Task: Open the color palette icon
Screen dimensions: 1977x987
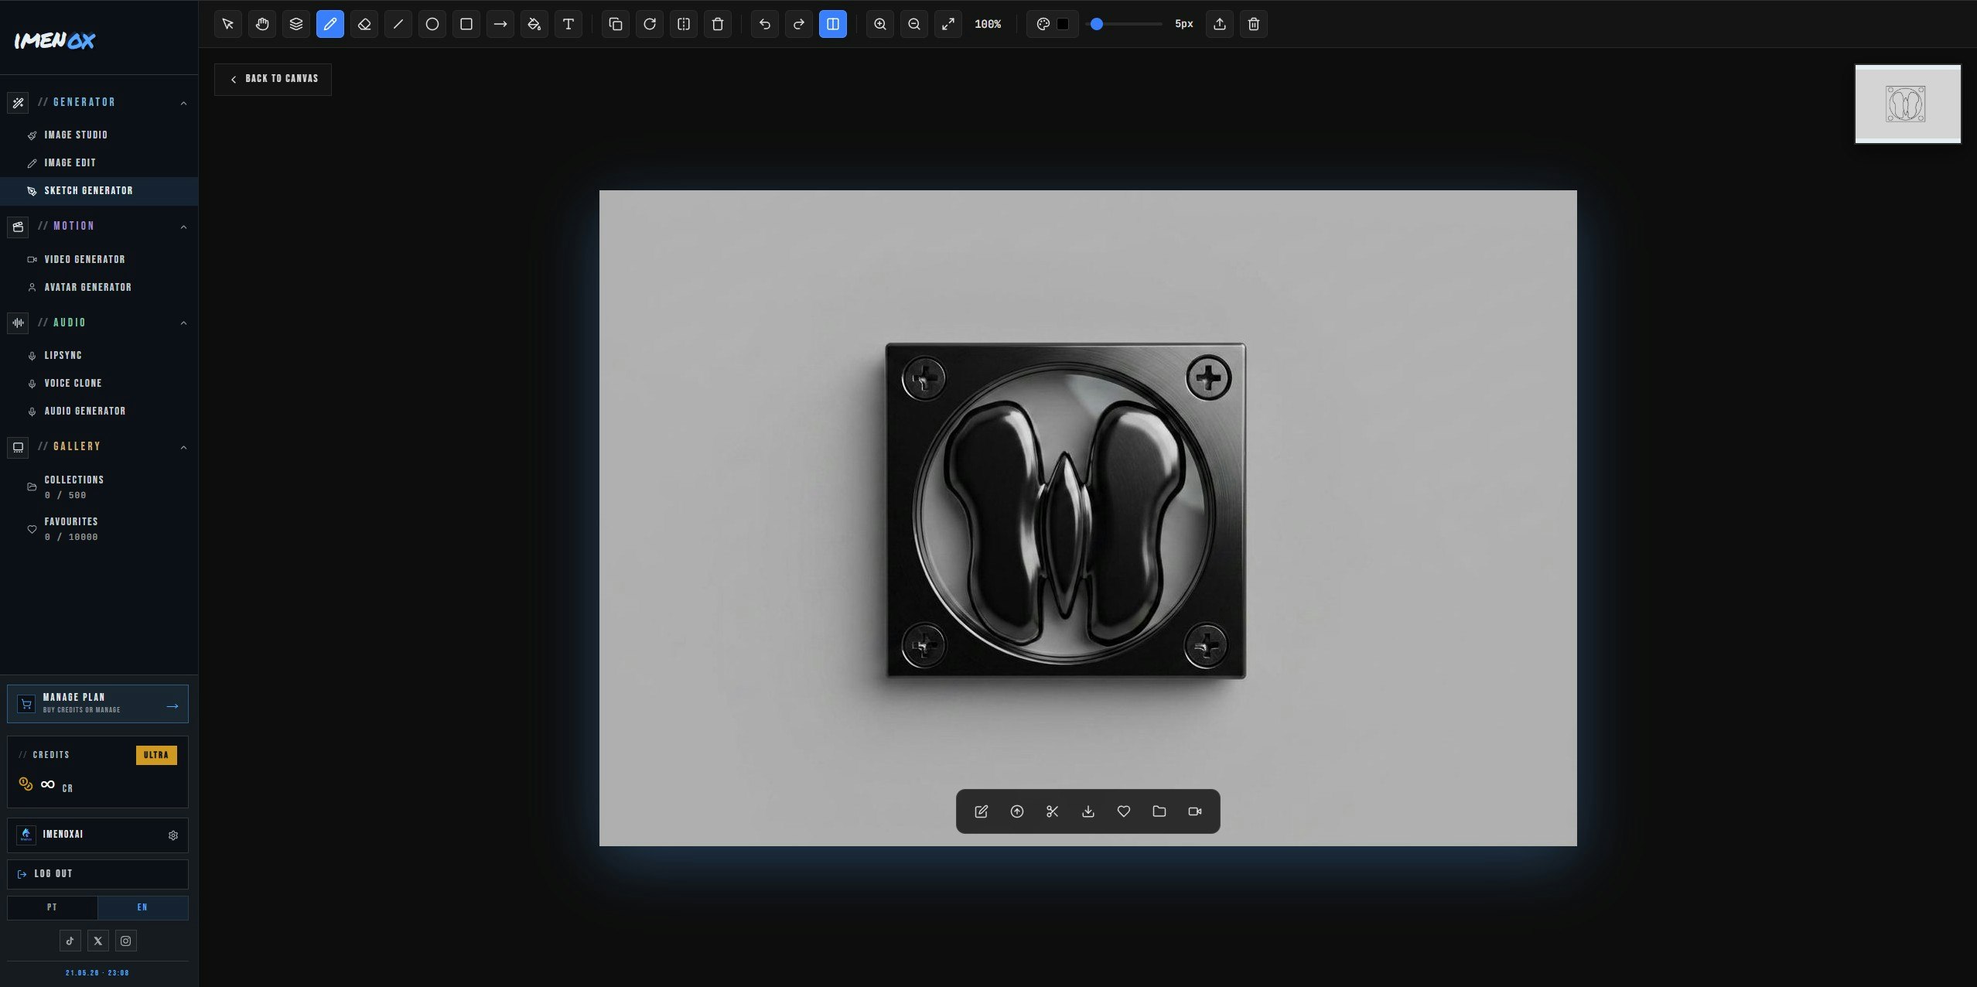Action: click(x=1043, y=24)
